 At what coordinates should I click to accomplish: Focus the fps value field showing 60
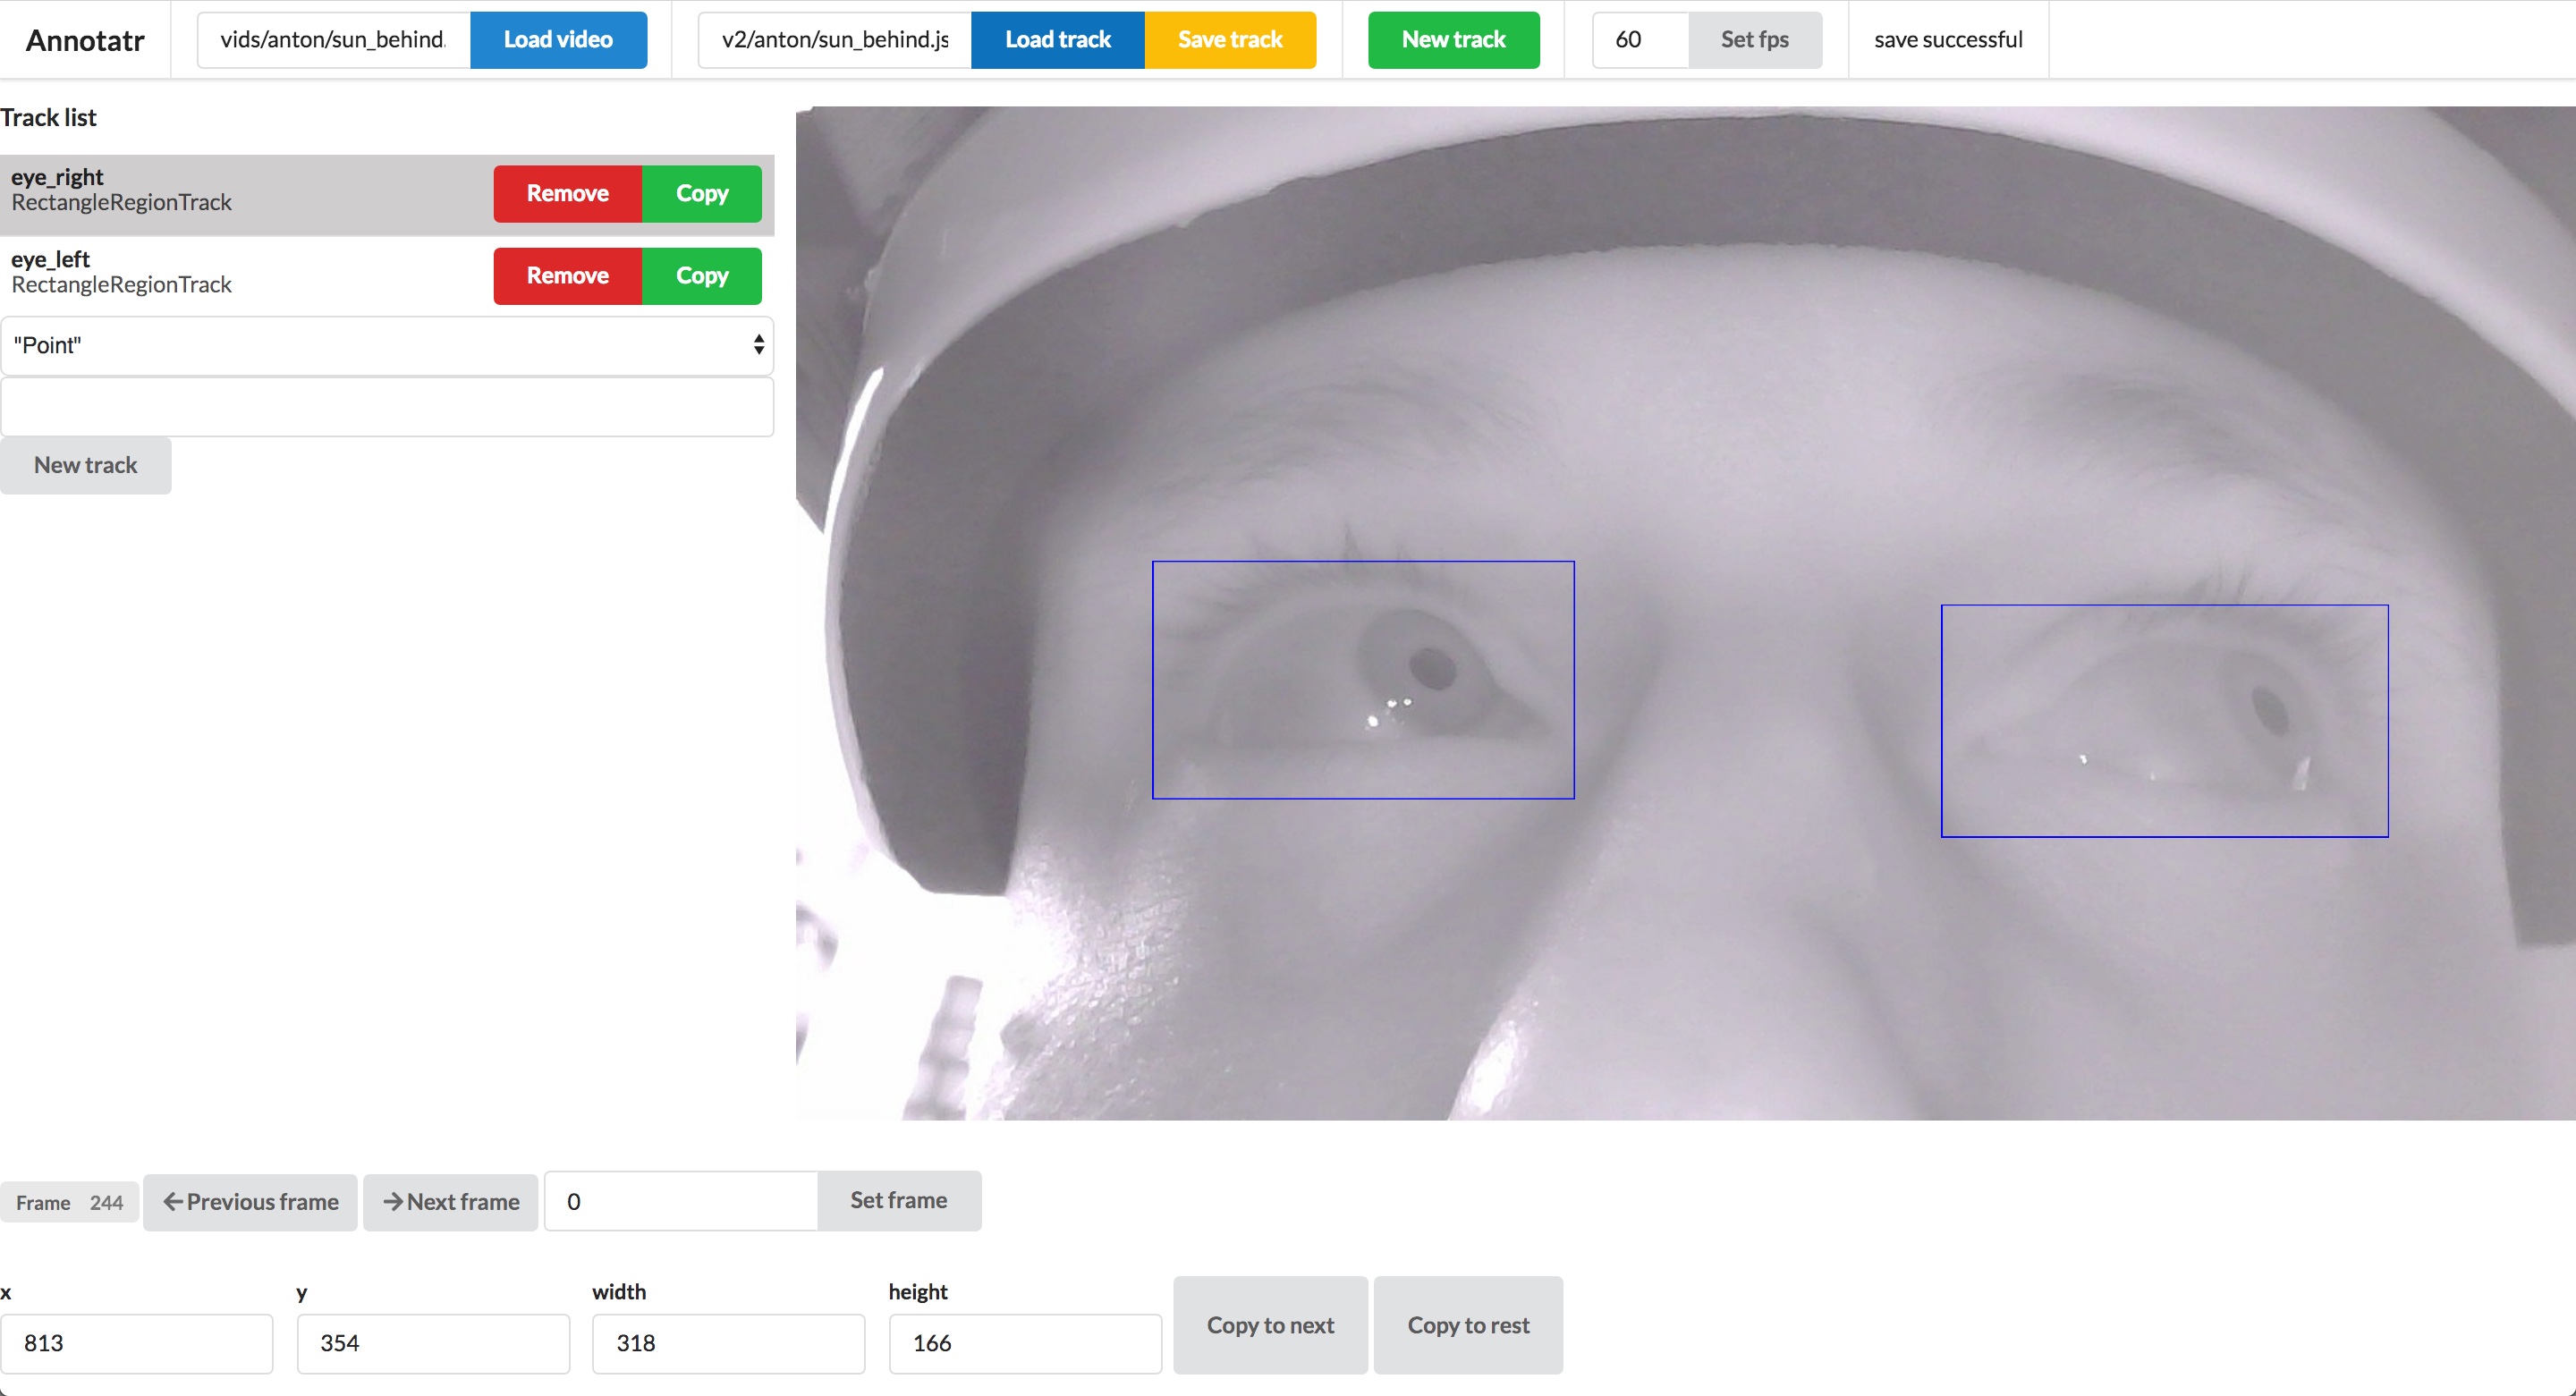pos(1640,40)
